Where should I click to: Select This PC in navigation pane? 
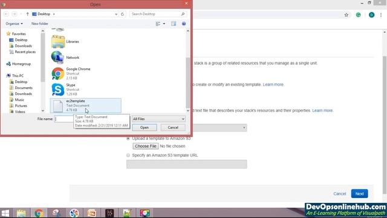click(18, 76)
